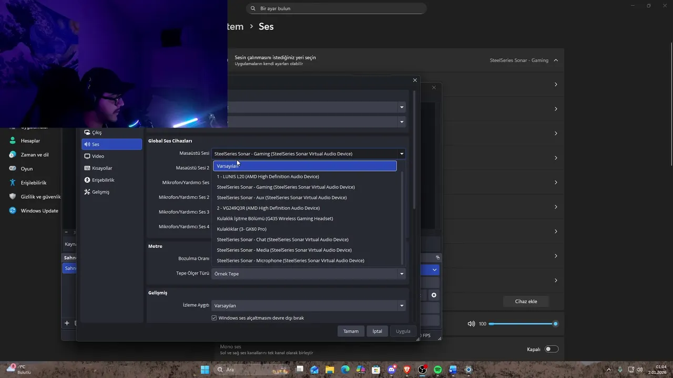Choose SteelSeries Sonar - Chat device

pos(305,239)
